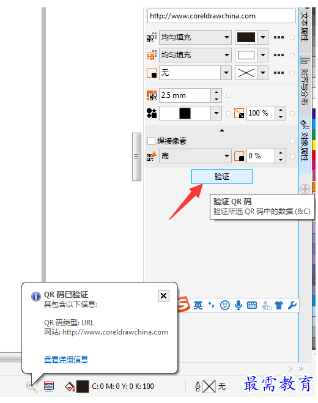Click the pixel fill type QR icon

click(152, 37)
